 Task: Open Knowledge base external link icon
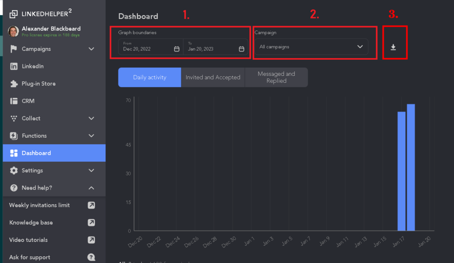pyautogui.click(x=91, y=223)
